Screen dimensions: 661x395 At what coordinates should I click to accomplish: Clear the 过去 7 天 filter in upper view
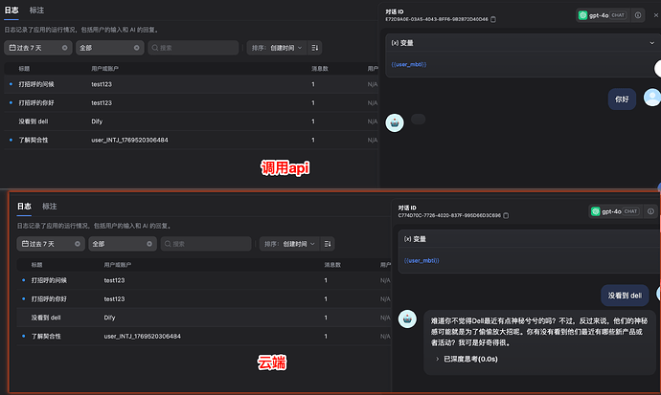[64, 48]
